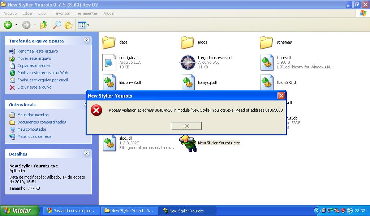Viewport: 370px width, 216px height.
Task: Select the libmysql.dll file icon
Action: [x=188, y=82]
